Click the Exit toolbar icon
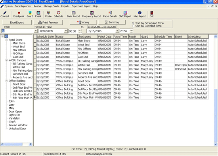 (x=151, y=14)
